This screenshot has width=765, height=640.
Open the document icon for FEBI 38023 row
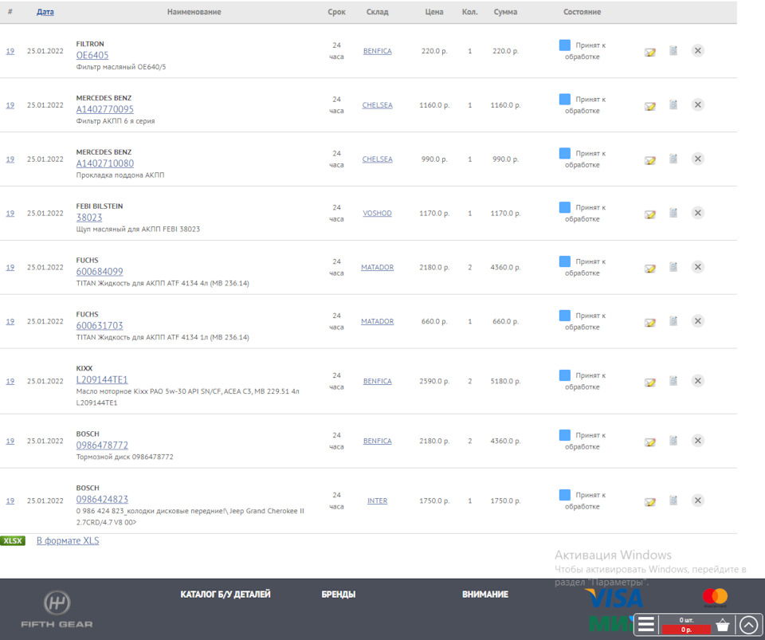point(673,213)
